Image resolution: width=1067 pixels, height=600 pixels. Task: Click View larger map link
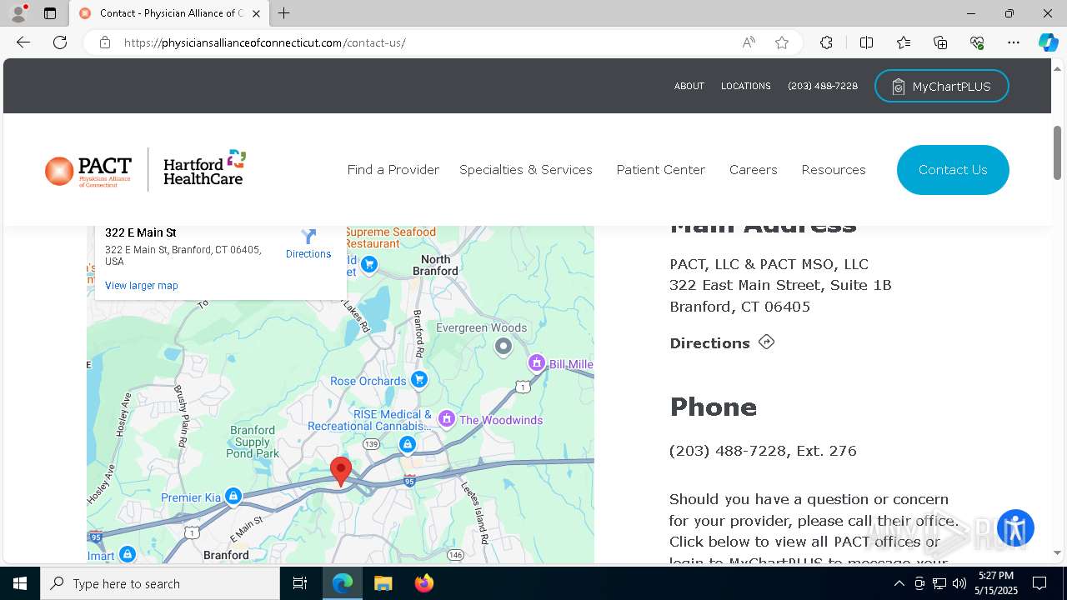142,286
